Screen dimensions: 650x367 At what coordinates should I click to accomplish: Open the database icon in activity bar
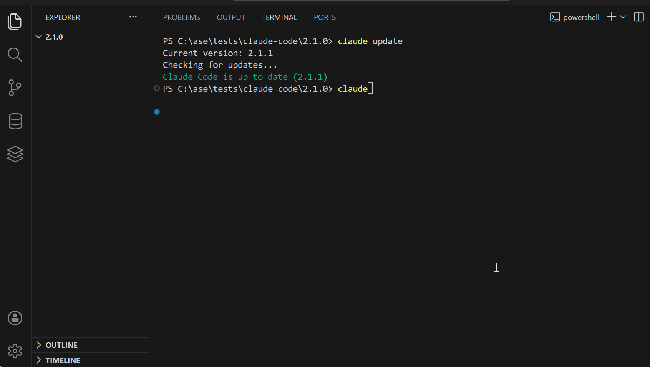(x=15, y=121)
